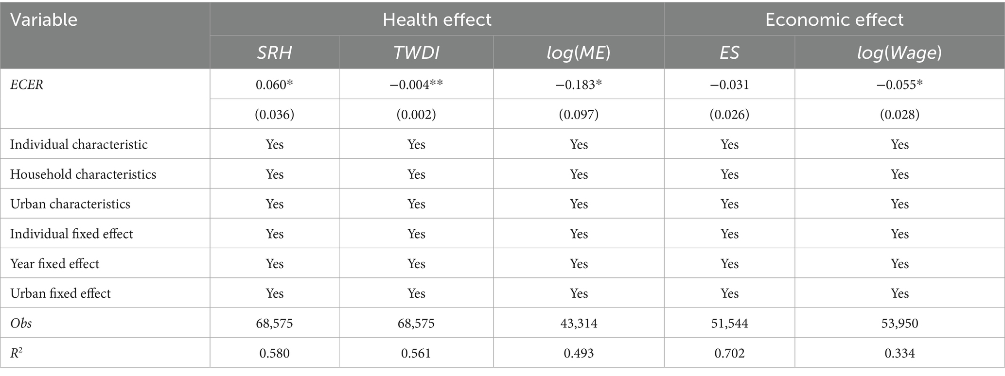Select the Individual characteristic row label

(79, 144)
